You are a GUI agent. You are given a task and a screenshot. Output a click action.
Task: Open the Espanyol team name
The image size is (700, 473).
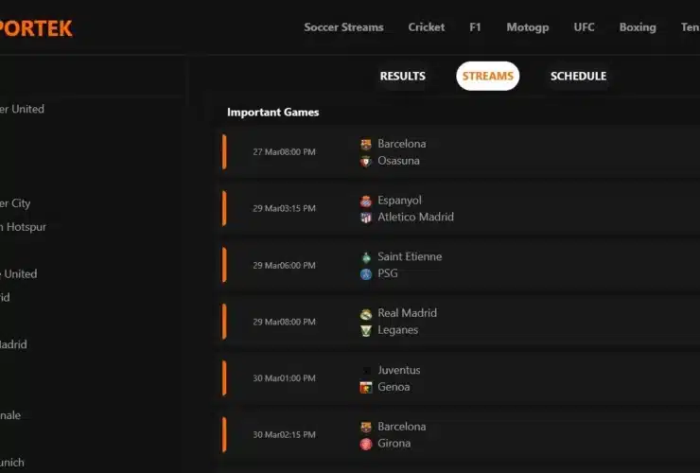click(x=399, y=201)
